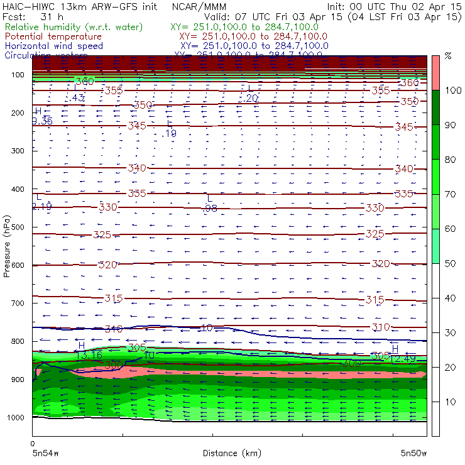The width and height of the screenshot is (465, 465).
Task: Click the 'H 12.49' wind maximum label
Action: (403, 354)
